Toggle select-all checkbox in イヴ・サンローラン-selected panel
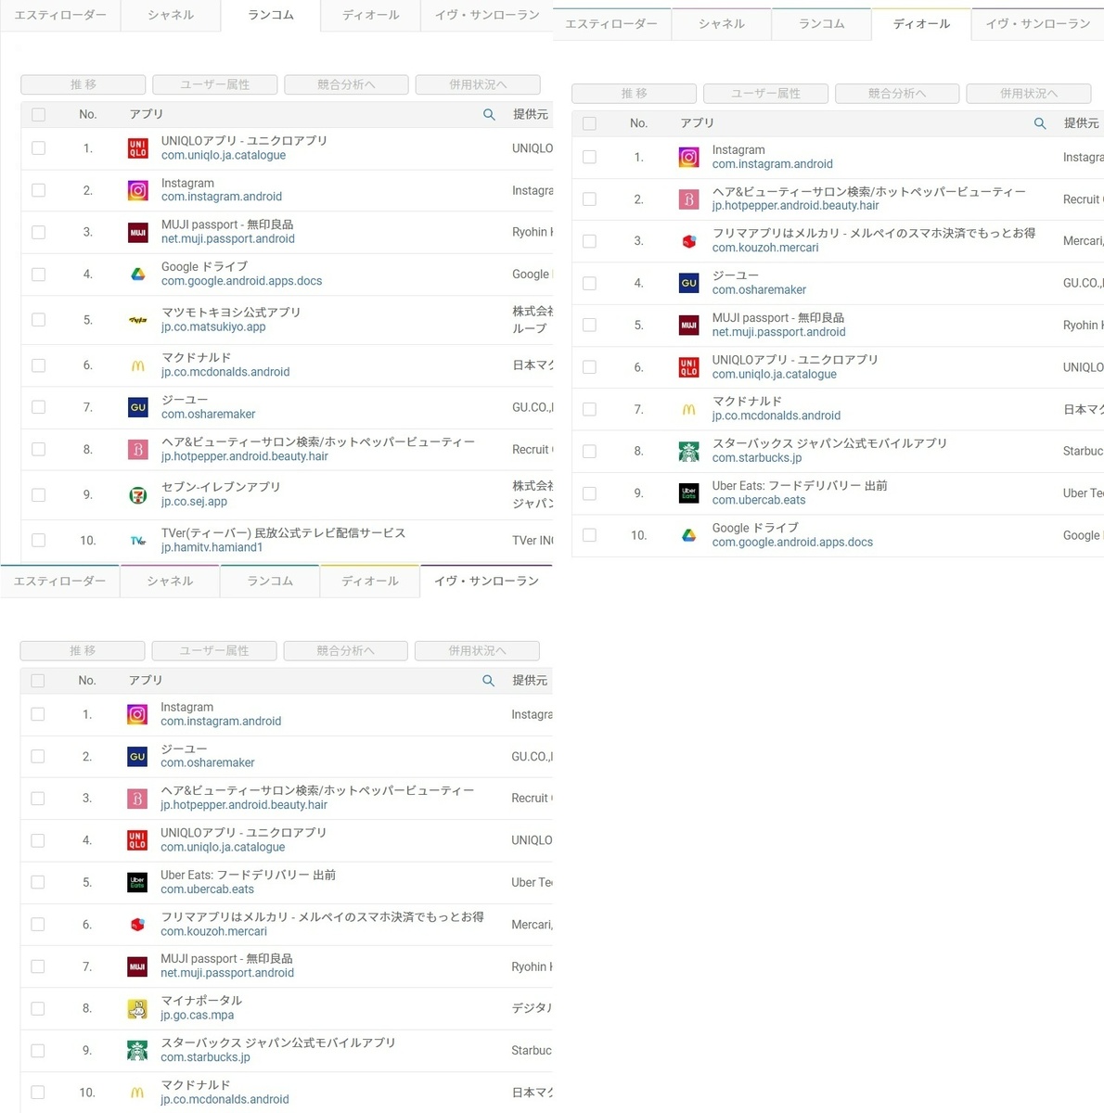The height and width of the screenshot is (1113, 1104). click(x=37, y=680)
